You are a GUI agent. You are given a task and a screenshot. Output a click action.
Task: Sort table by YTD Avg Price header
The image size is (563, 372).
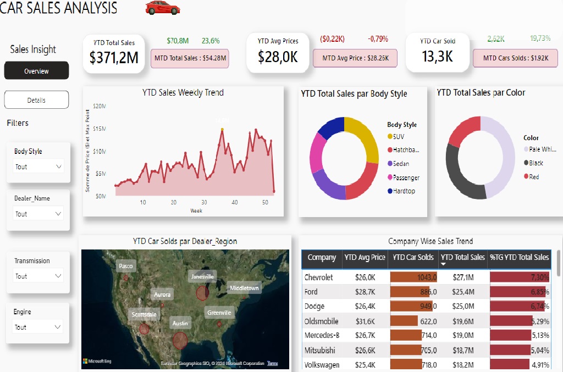coord(365,257)
